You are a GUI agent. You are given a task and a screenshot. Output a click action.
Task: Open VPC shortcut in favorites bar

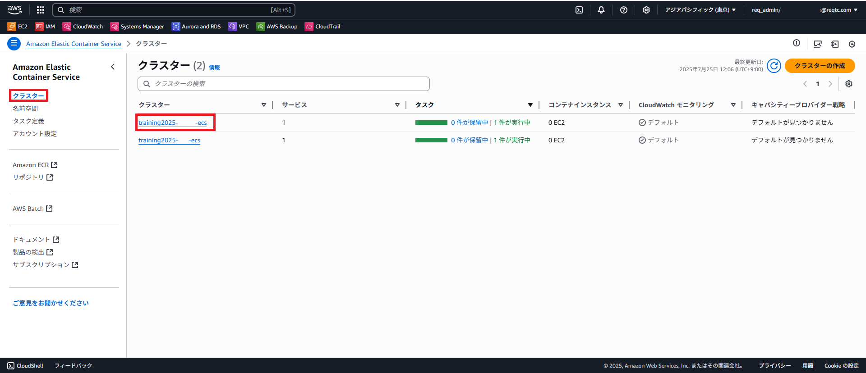(x=239, y=27)
